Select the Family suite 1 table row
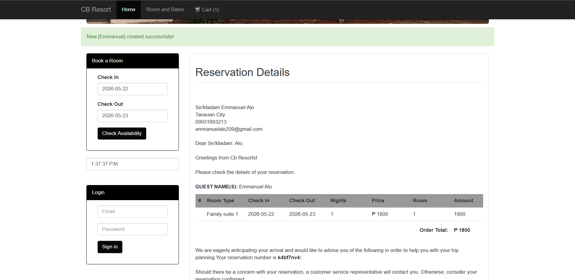 pyautogui.click(x=339, y=214)
